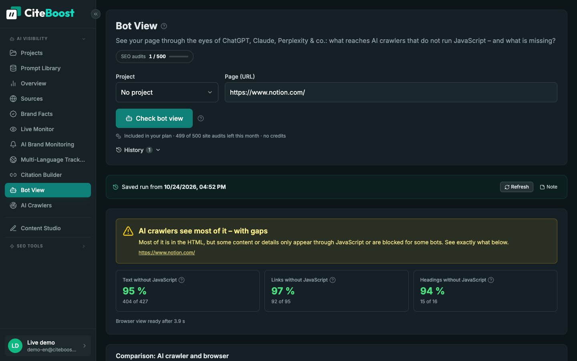Click the Comparison: AI crawler and browser heading
Viewport: 577px width, 361px height.
172,356
